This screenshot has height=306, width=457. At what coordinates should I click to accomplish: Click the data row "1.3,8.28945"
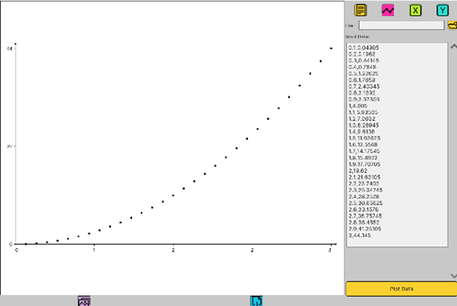coord(364,125)
